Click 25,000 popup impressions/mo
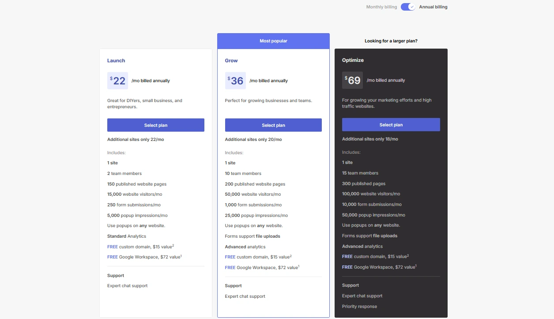Viewport: 554px width, 319px height. tap(256, 216)
